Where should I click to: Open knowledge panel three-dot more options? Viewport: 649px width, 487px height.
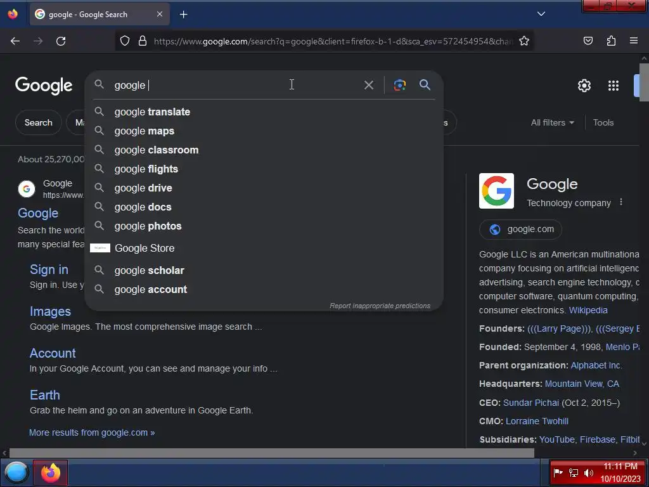[620, 202]
